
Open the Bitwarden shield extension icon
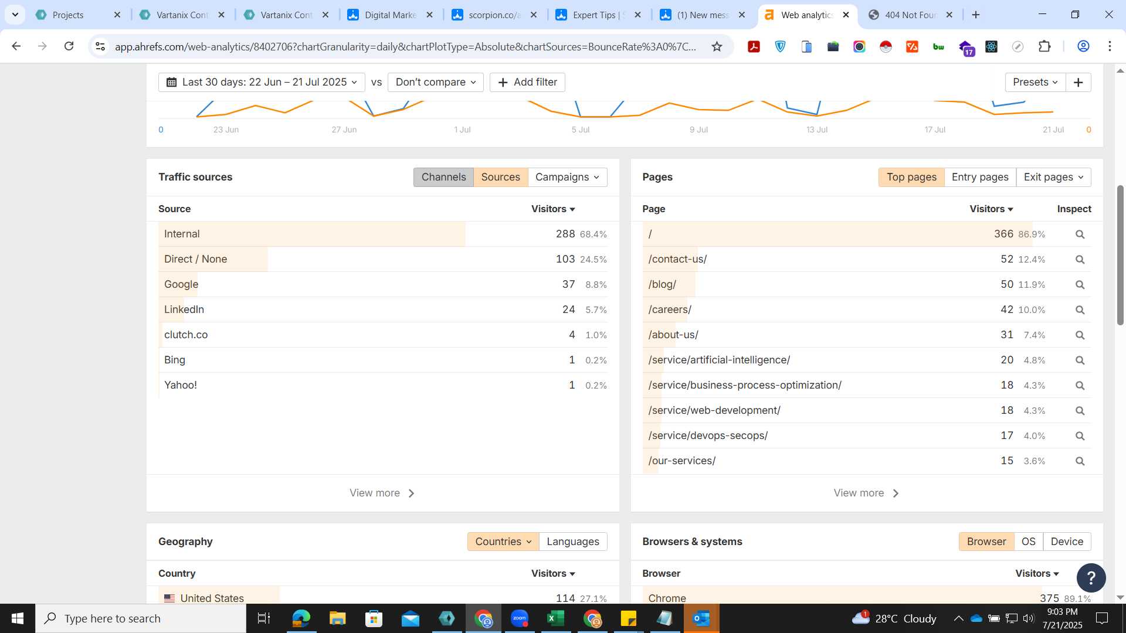780,47
